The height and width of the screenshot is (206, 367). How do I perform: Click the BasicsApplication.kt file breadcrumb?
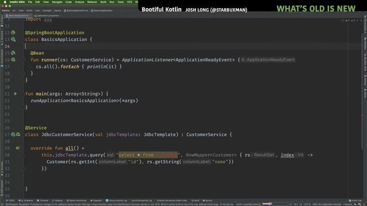click(76, 10)
